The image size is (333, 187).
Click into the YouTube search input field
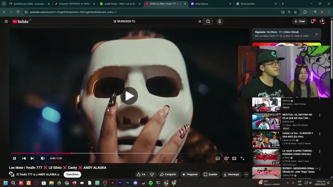(154, 22)
